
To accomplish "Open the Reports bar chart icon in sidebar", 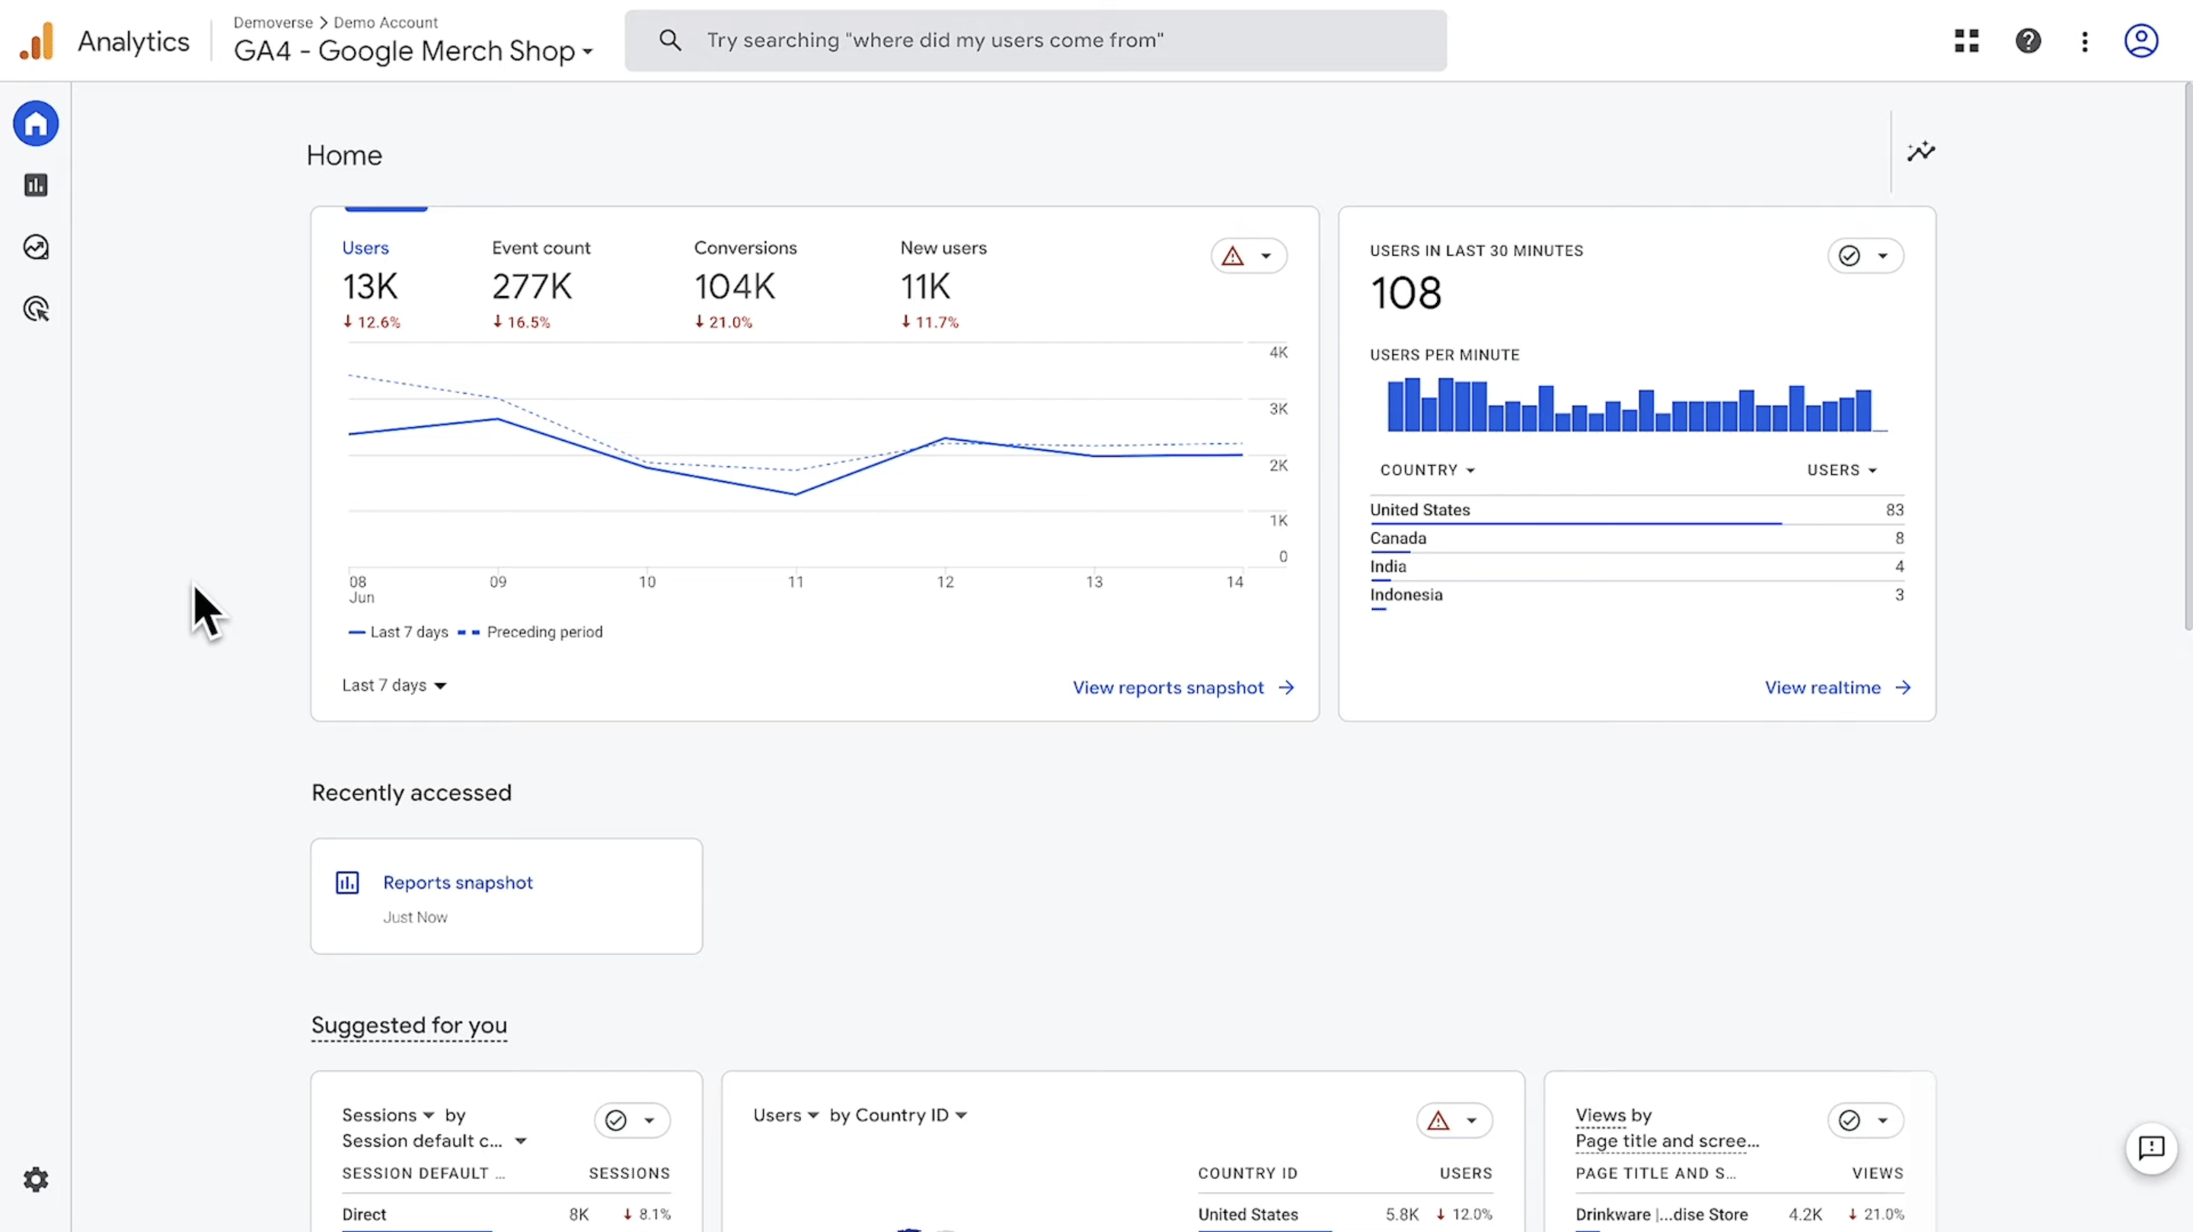I will [36, 186].
